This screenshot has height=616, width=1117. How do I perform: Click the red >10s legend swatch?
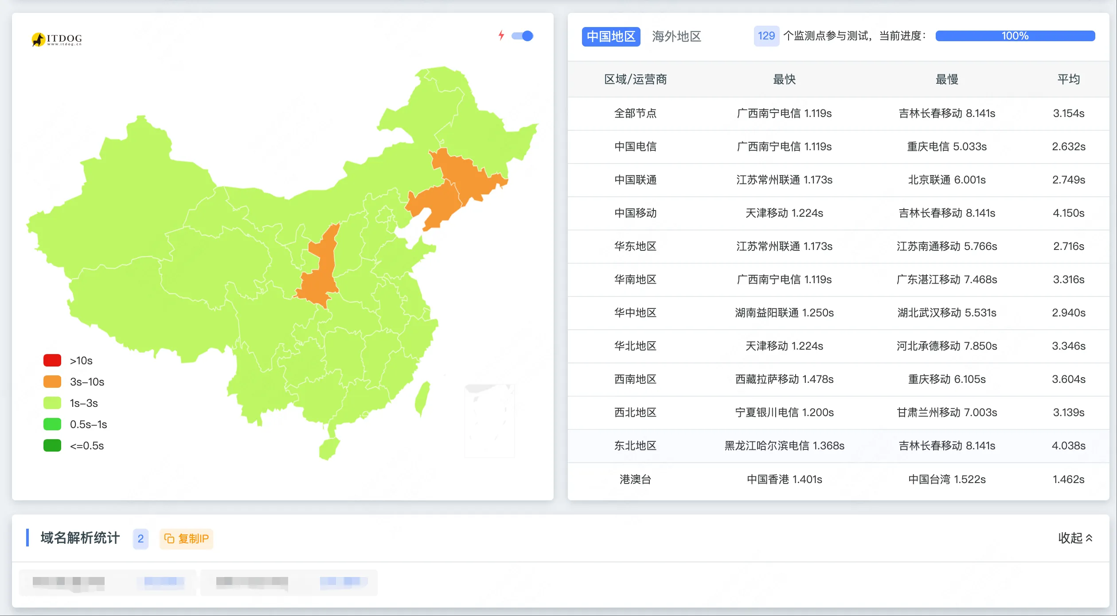52,360
